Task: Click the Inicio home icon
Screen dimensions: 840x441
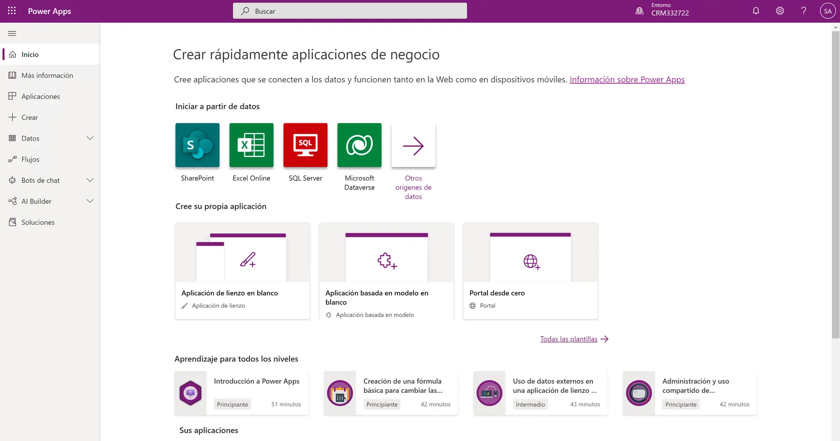Action: pos(13,54)
